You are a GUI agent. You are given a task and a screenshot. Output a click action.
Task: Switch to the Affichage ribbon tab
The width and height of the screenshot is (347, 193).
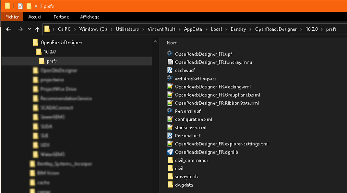point(89,17)
